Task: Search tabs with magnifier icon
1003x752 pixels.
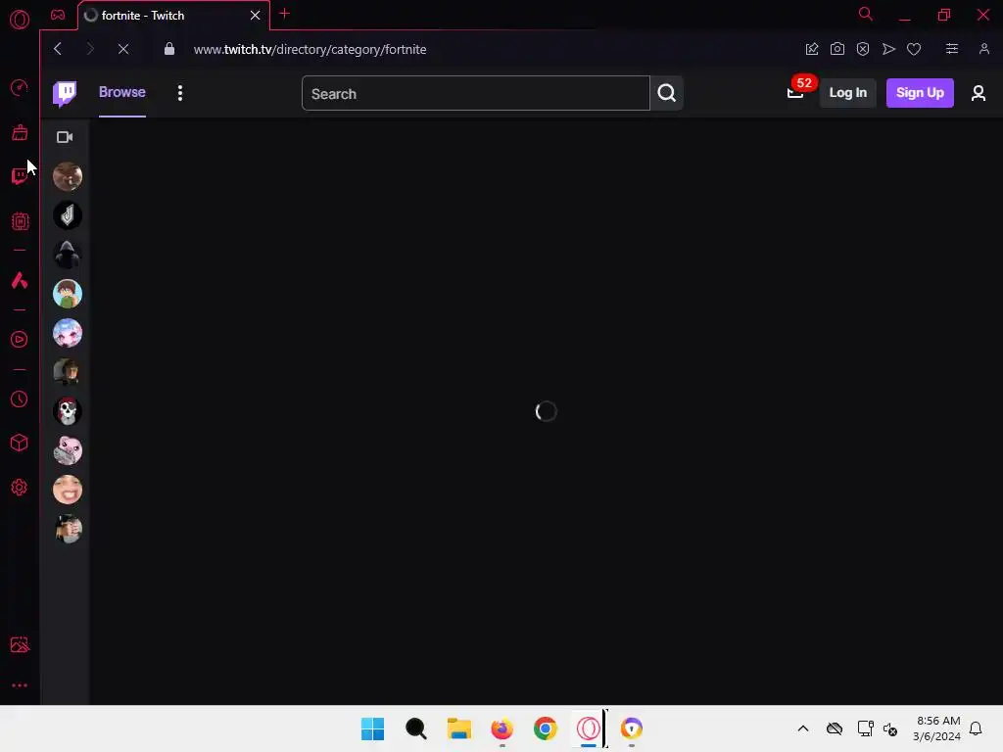Action: tap(866, 14)
